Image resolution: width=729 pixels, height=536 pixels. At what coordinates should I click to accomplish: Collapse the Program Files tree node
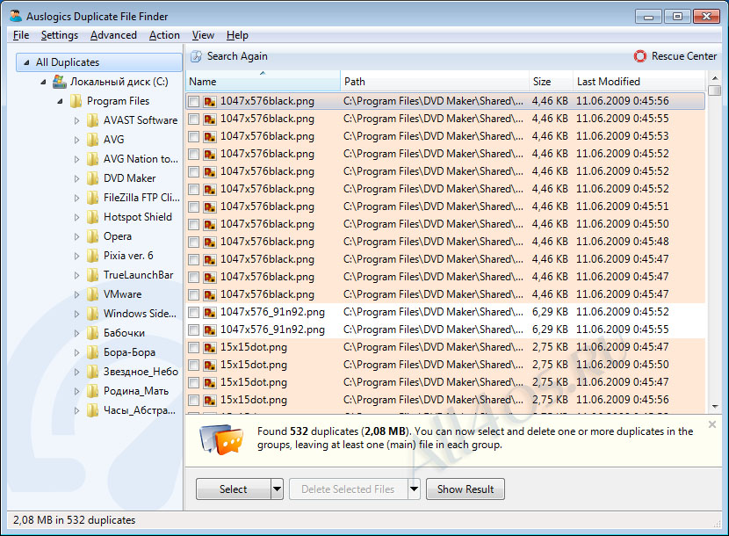tap(60, 101)
